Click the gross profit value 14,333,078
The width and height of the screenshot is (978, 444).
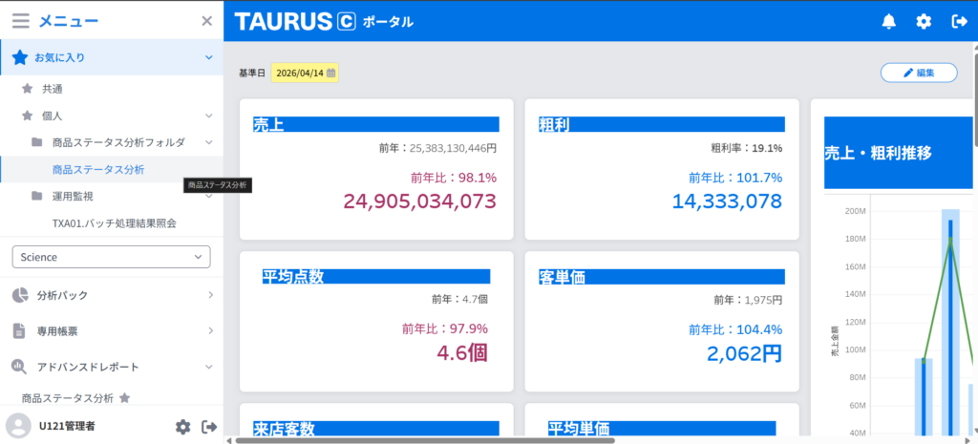(727, 201)
